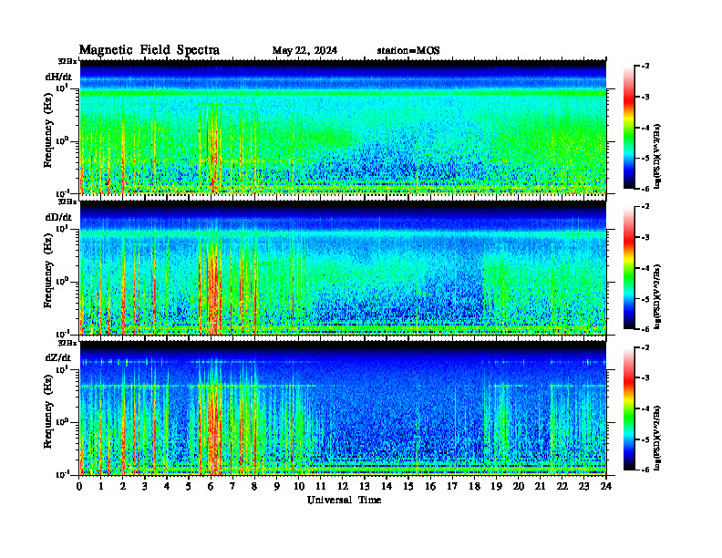Click the hour "7" tick on the time axis
This screenshot has height=558, width=722.
[233, 487]
